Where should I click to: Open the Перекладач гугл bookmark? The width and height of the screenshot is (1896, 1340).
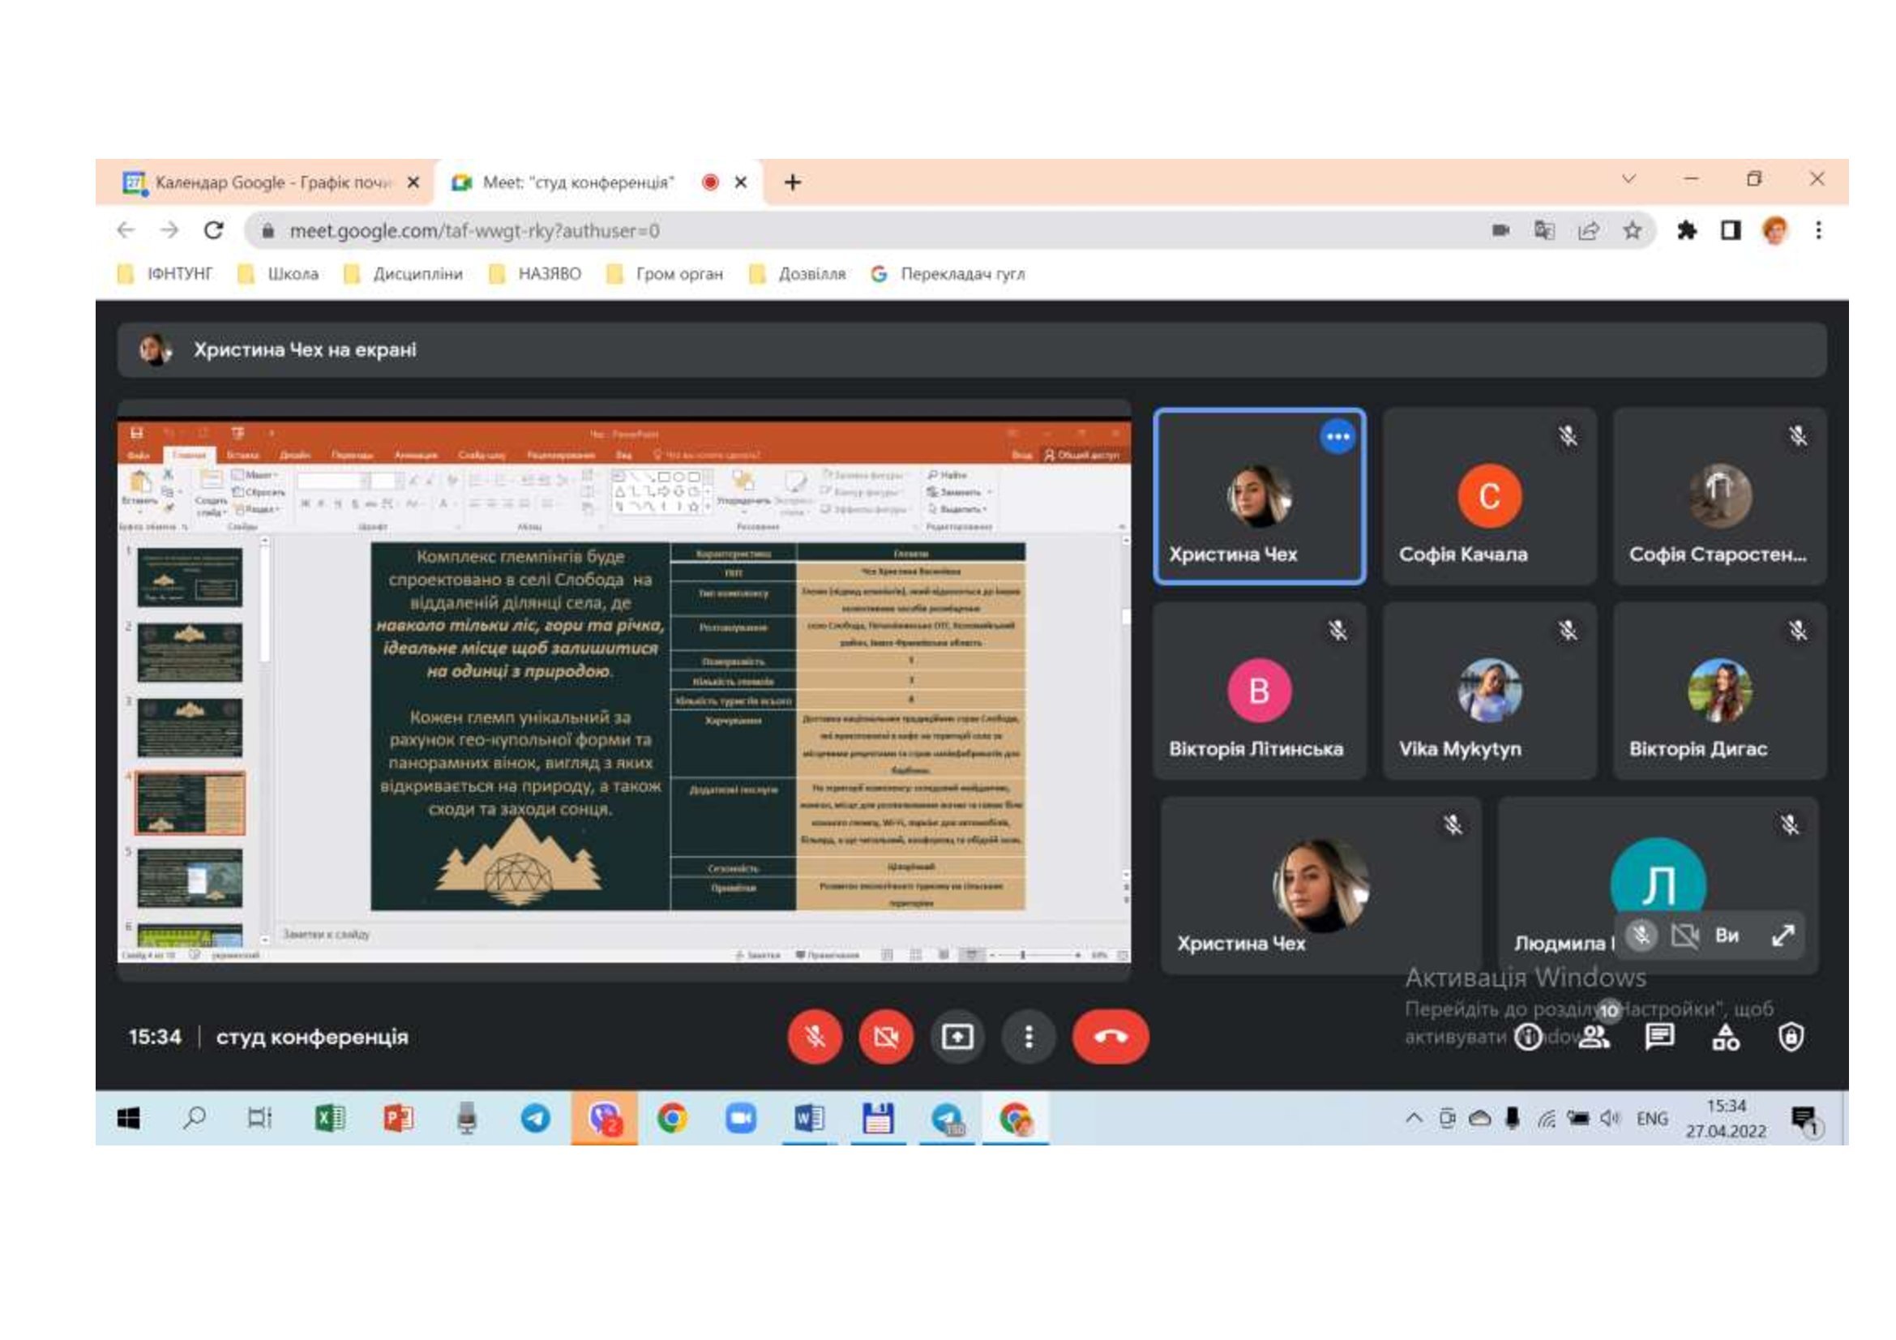(x=948, y=274)
